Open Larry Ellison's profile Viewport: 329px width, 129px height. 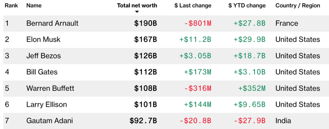coord(47,105)
